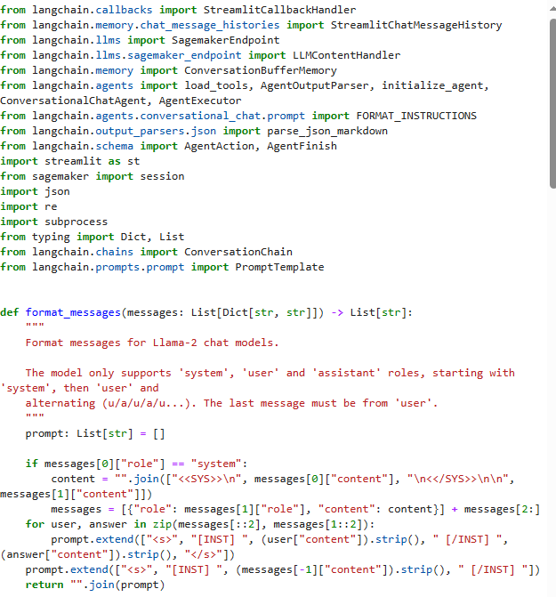Click the "\n<</SYS>>\n\n" string literal
Image resolution: width=556 pixels, height=597 pixels.
457,480
